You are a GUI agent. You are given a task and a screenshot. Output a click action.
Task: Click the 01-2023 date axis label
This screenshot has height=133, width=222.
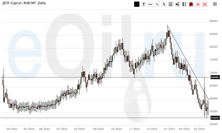[170, 129]
